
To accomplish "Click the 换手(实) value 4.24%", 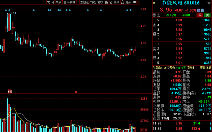I will click(207, 93).
